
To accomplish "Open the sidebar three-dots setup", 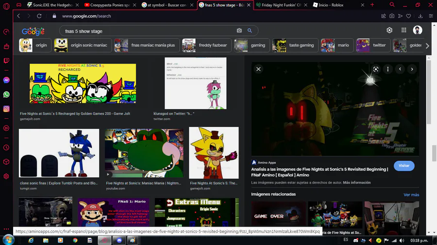I will click(6, 229).
